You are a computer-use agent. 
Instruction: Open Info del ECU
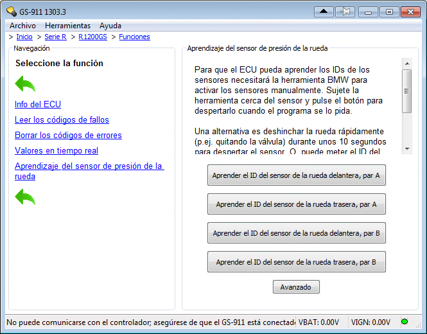pyautogui.click(x=38, y=105)
